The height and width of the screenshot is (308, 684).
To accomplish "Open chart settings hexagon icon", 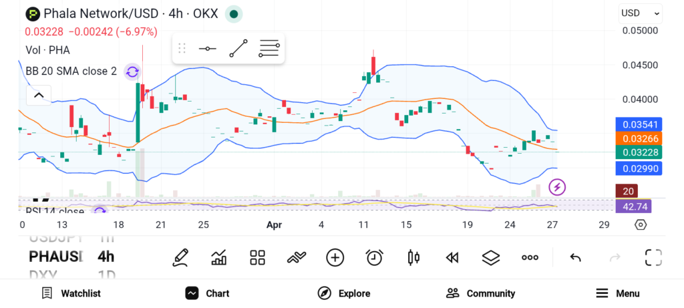I will coord(641,224).
